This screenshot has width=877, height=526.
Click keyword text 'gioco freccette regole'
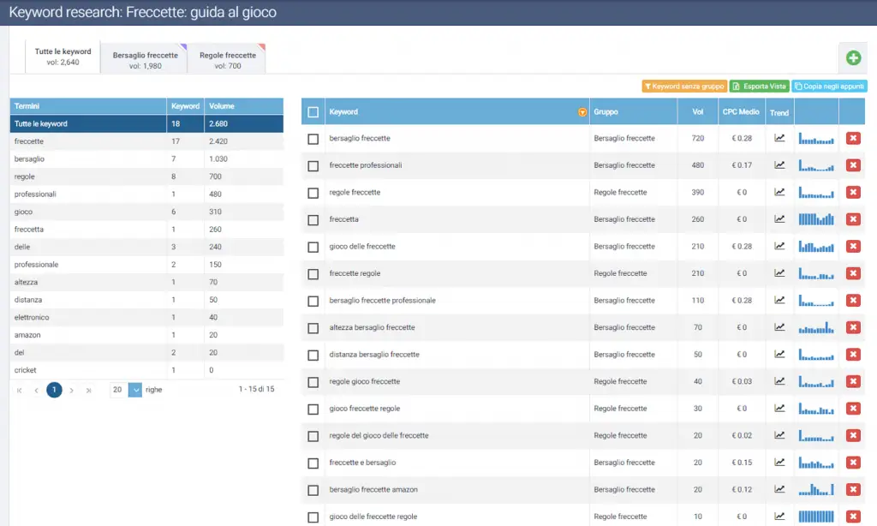(365, 409)
